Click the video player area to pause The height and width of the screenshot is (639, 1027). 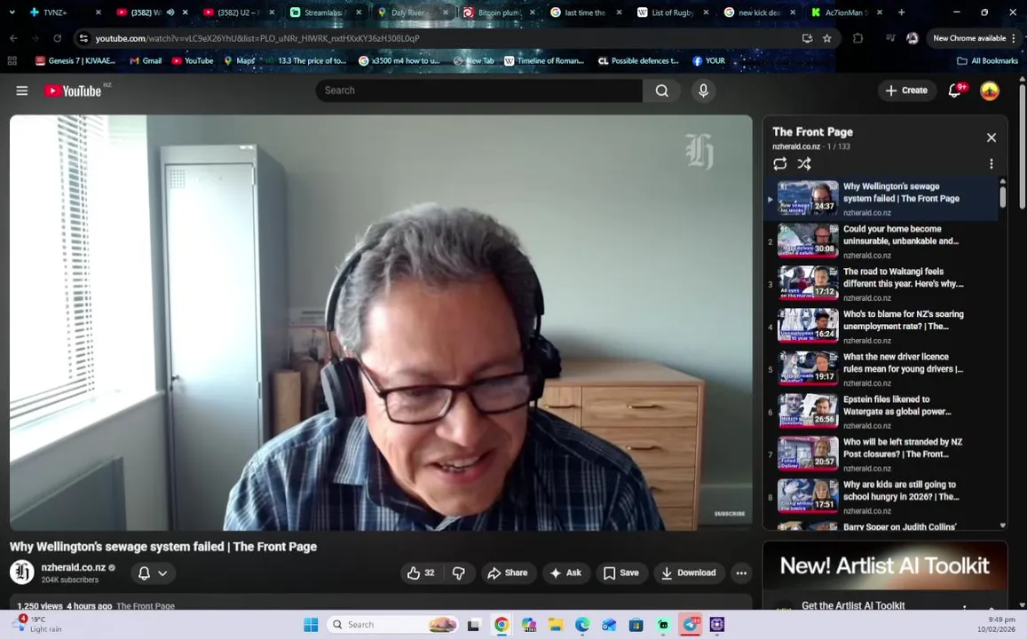381,323
